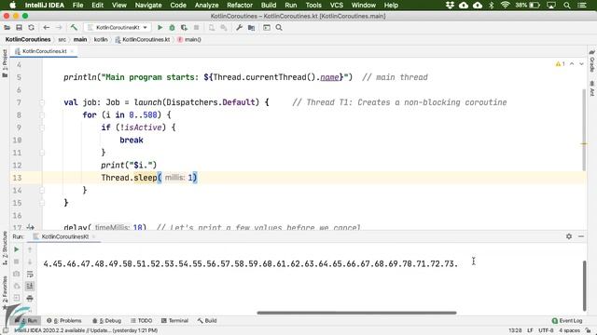The width and height of the screenshot is (597, 335).
Task: Close the KotlinCoroutines.kt editor tab
Action: [x=72, y=51]
